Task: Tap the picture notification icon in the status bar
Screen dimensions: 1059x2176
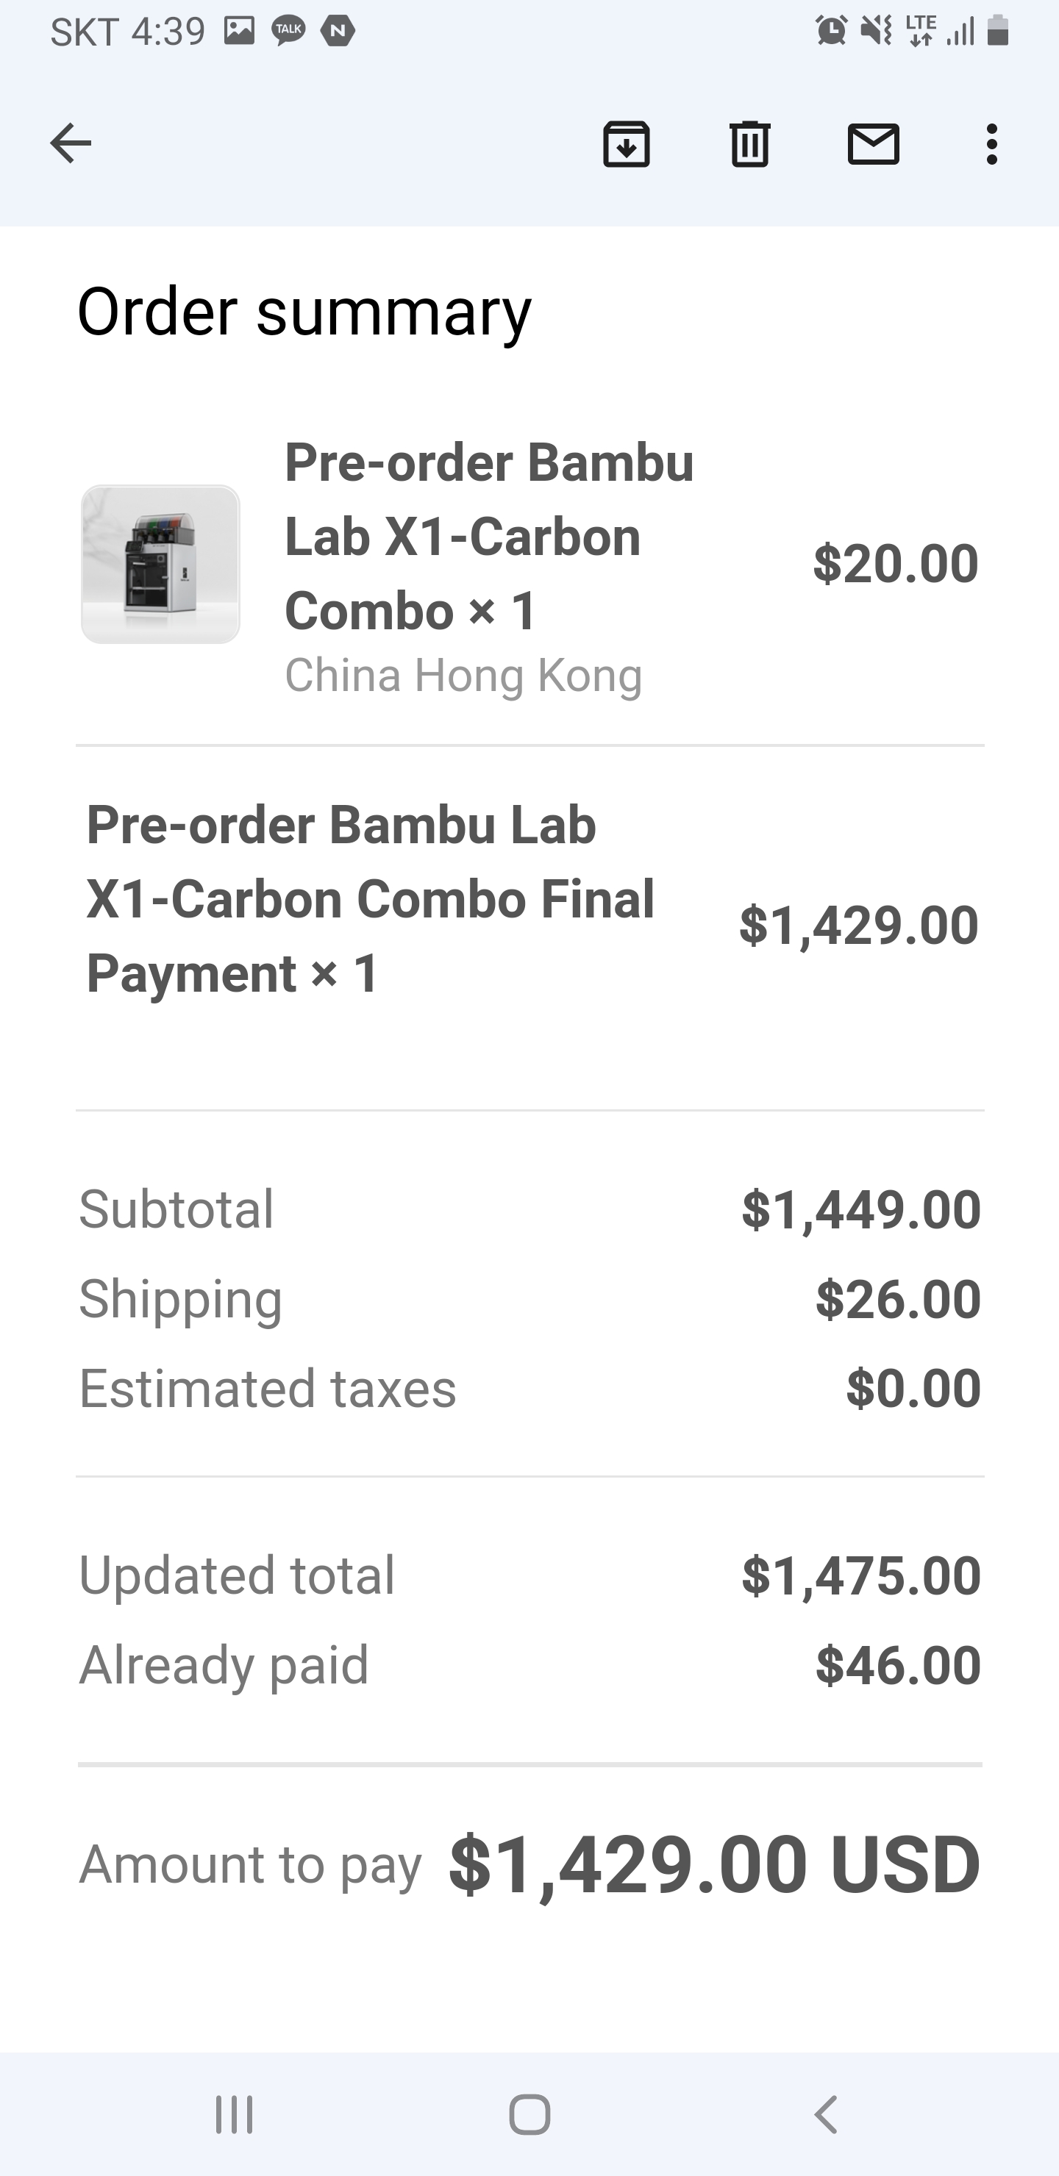Action: 239,32
